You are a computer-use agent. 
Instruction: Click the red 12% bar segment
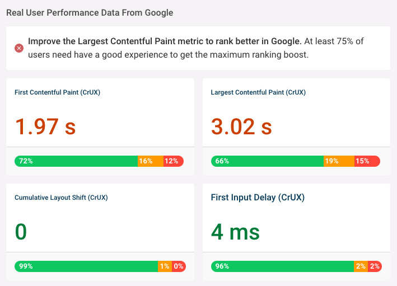pos(173,161)
